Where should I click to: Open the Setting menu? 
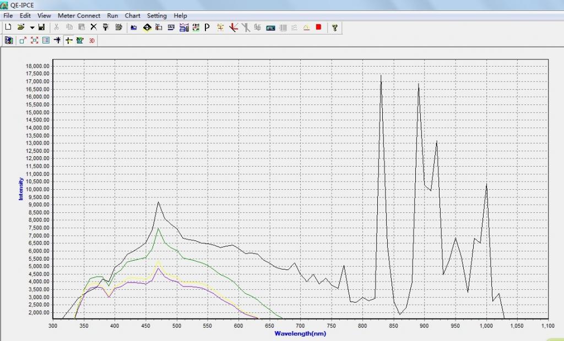pyautogui.click(x=156, y=15)
